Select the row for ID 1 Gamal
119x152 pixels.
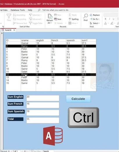point(51,43)
